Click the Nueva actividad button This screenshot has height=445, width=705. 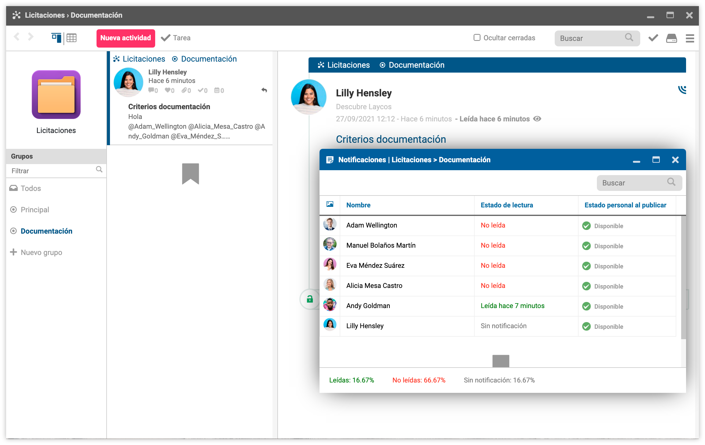126,38
